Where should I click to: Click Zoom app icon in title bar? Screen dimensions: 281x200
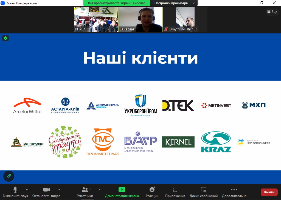(3, 3)
